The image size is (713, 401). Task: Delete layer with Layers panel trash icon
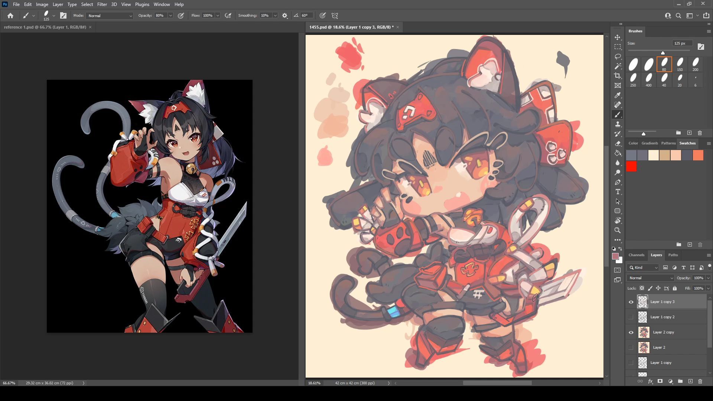pyautogui.click(x=700, y=381)
